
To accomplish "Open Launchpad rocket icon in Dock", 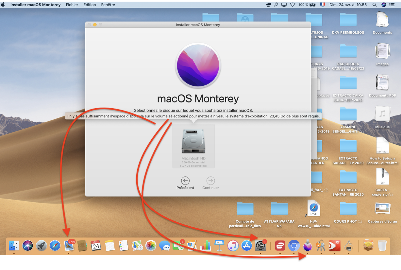I will point(42,246).
